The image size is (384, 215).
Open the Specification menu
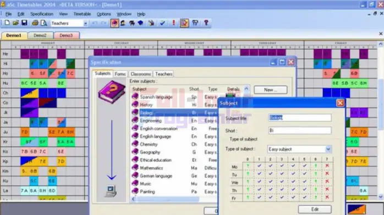[42, 14]
